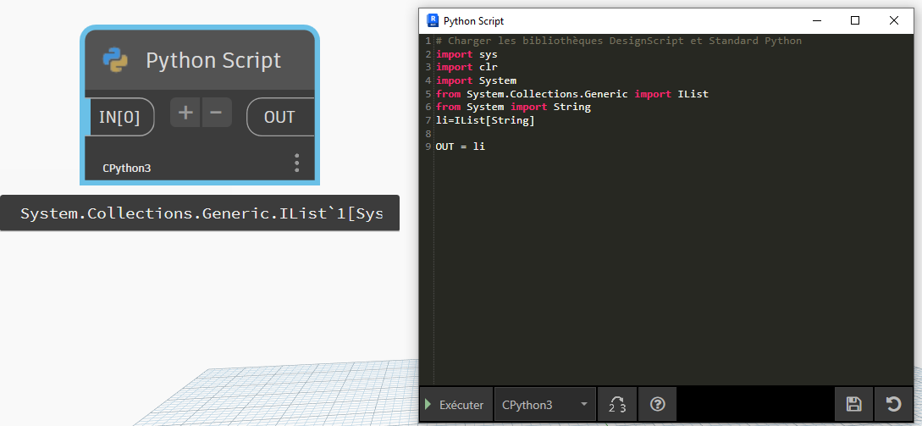The image size is (922, 426).
Task: Click the Python logo icon on the node
Action: pyautogui.click(x=115, y=61)
